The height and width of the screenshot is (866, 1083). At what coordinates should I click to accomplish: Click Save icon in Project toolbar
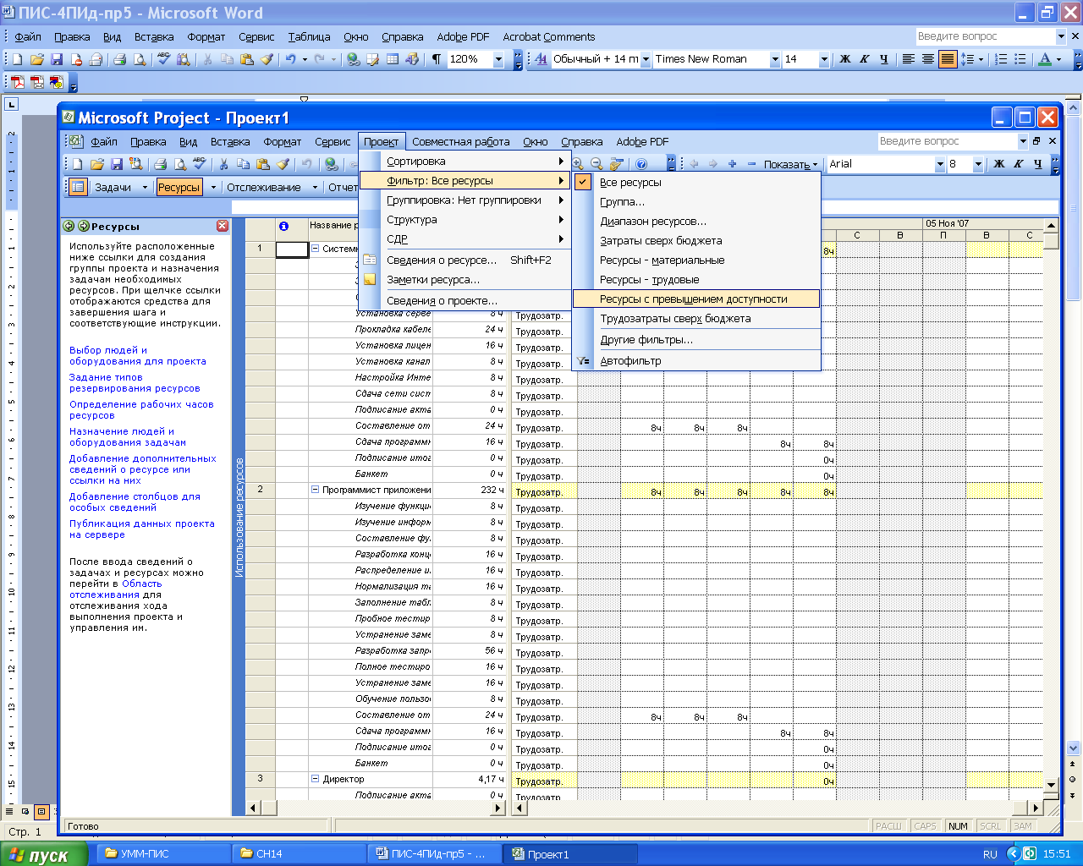pyautogui.click(x=117, y=164)
